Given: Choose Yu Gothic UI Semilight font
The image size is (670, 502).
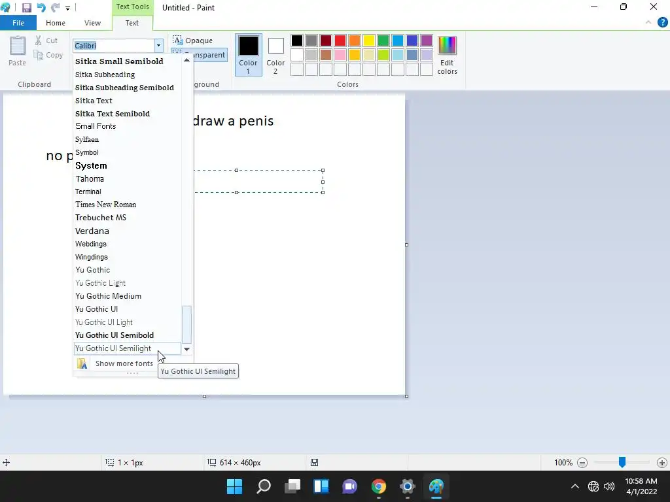Looking at the screenshot, I should (x=128, y=348).
